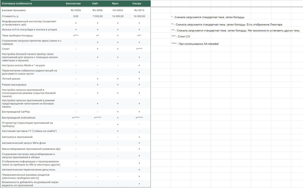Select the "предотвращения наползания" feature cell
The height and width of the screenshot is (188, 303).
click(x=28, y=104)
